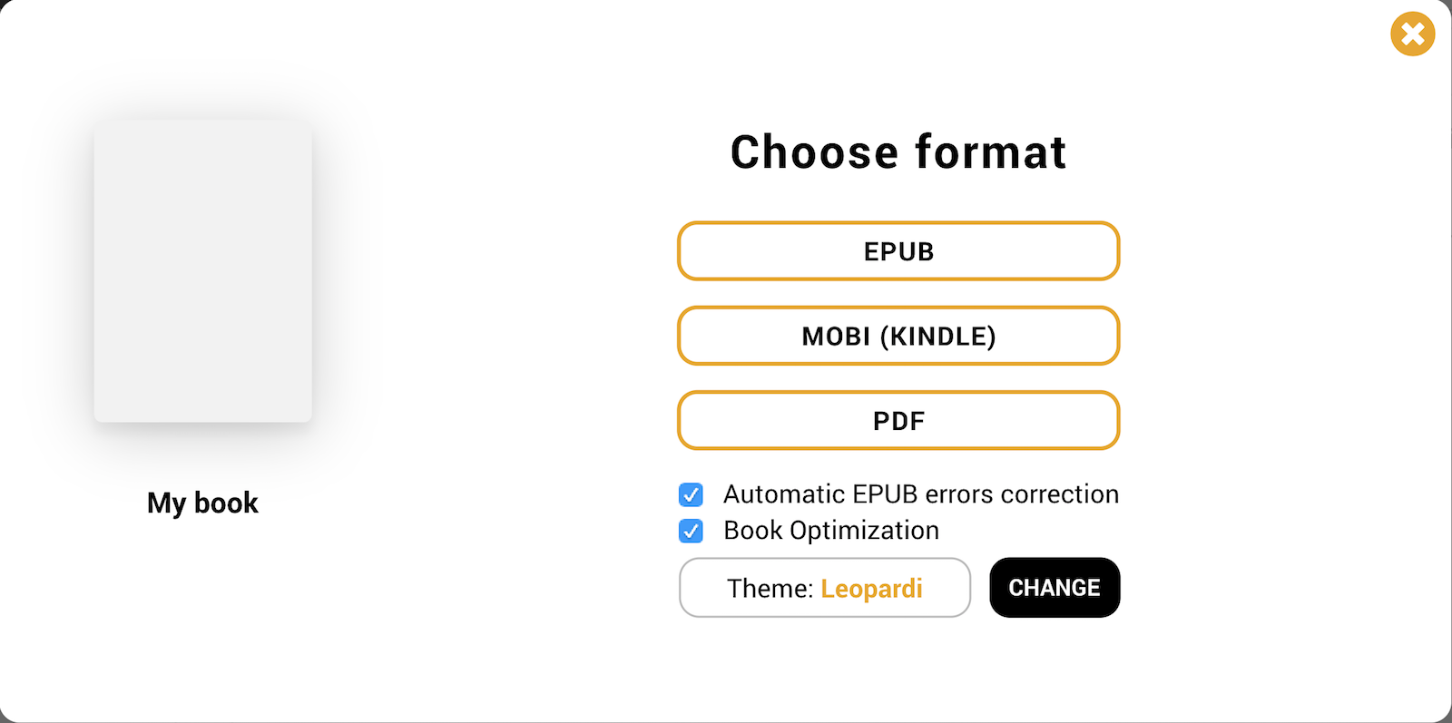Click the Theme: Leopardi field

tap(824, 588)
